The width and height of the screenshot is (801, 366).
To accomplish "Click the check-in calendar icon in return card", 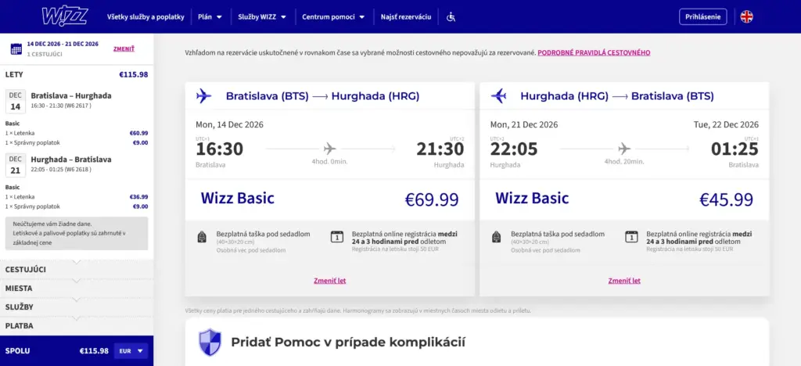I will 631,236.
